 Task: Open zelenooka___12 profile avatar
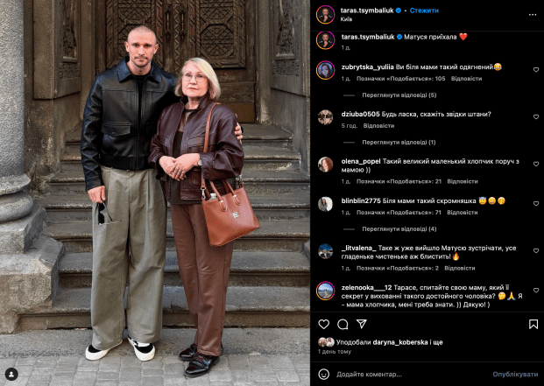coord(325,291)
